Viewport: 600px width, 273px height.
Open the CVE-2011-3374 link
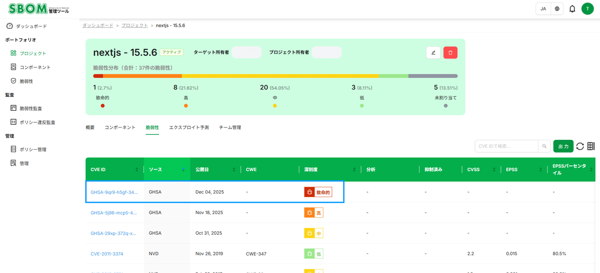[107, 254]
